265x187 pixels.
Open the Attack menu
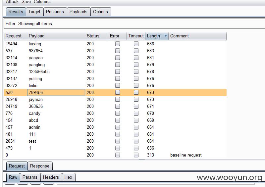[x=12, y=2]
